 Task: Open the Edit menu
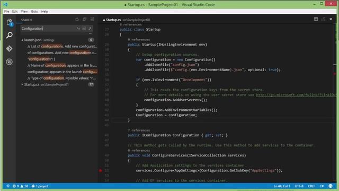click(x=15, y=11)
